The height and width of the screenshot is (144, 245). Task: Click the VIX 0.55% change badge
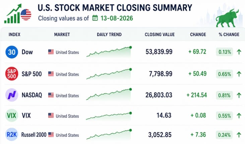click(224, 116)
